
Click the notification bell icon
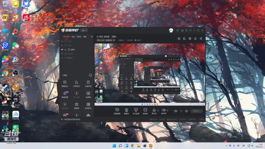(x=195, y=38)
